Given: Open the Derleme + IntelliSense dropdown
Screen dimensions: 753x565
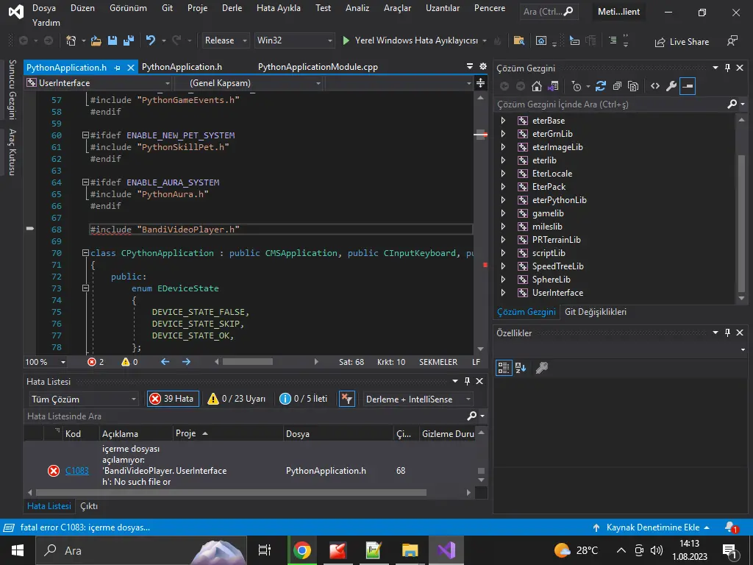Looking at the screenshot, I should pos(418,399).
